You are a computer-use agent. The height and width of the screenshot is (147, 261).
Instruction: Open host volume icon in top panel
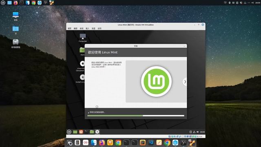click(253, 3)
